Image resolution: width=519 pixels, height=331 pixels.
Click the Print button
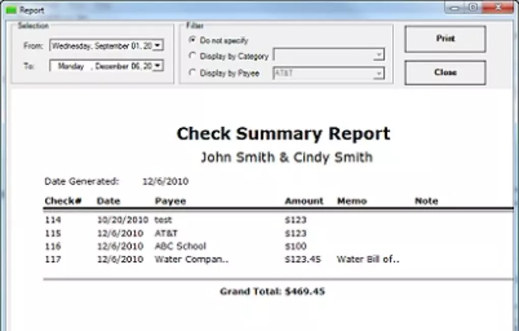pyautogui.click(x=444, y=39)
